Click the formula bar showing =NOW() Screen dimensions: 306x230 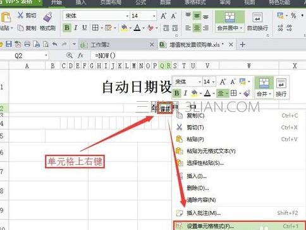[198, 56]
